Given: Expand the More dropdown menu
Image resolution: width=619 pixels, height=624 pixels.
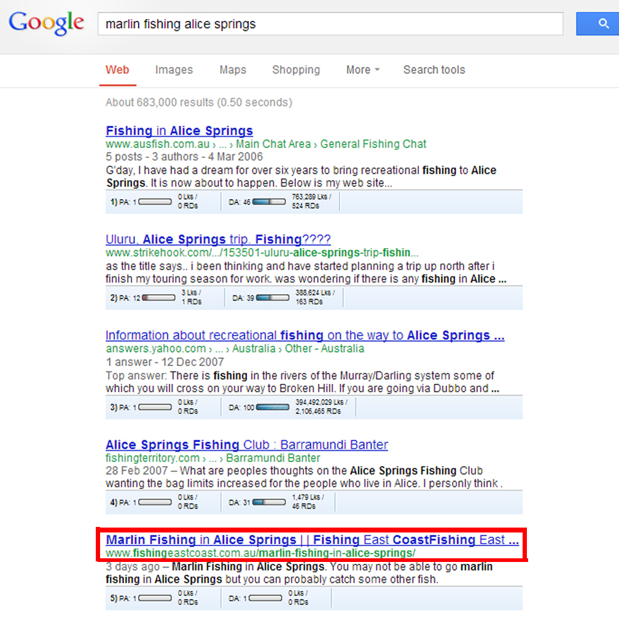Looking at the screenshot, I should 362,70.
